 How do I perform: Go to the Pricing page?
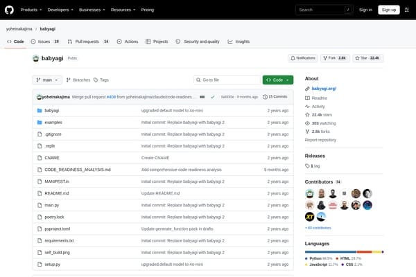point(147,10)
